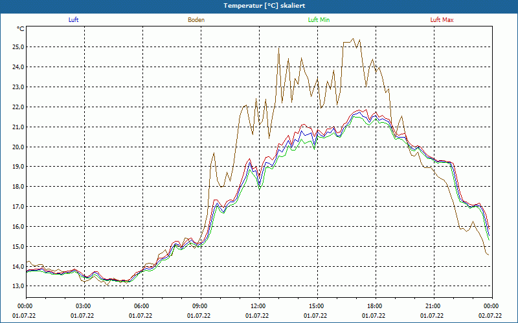Click the 20,0 y-axis value
518x323 pixels.
19,147
